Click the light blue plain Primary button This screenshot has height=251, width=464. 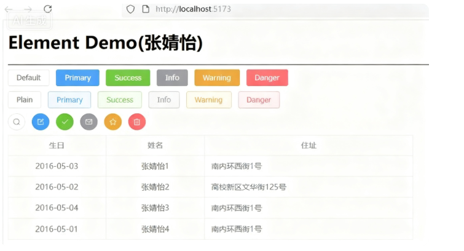pos(69,100)
